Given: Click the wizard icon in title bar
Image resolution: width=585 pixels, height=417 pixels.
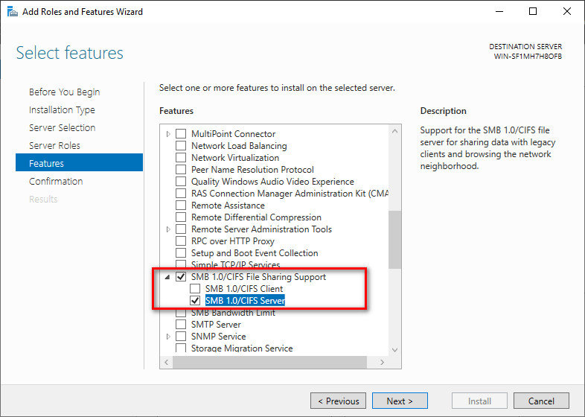Looking at the screenshot, I should 13,12.
